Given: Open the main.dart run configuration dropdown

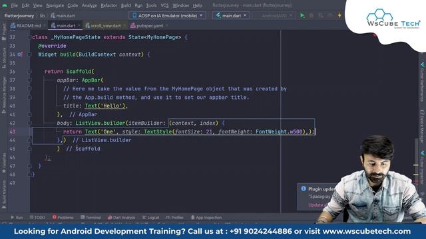Looking at the screenshot, I should click(x=231, y=16).
